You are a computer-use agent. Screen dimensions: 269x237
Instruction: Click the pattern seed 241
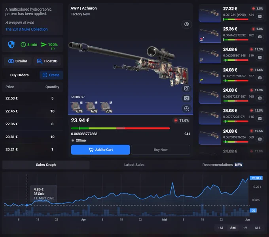187,134
